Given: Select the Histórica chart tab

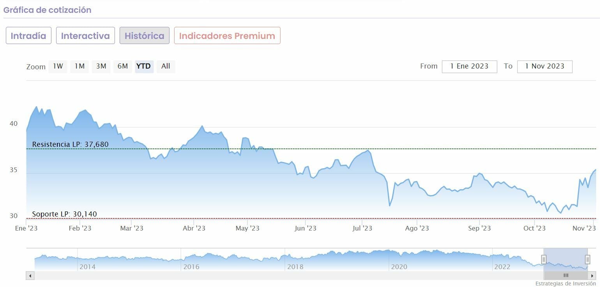Looking at the screenshot, I should coord(144,36).
